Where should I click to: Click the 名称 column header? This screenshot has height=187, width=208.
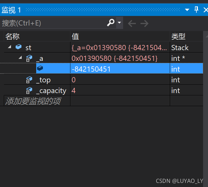(x=12, y=37)
